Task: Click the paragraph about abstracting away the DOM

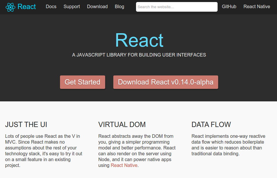Action: tap(137, 151)
